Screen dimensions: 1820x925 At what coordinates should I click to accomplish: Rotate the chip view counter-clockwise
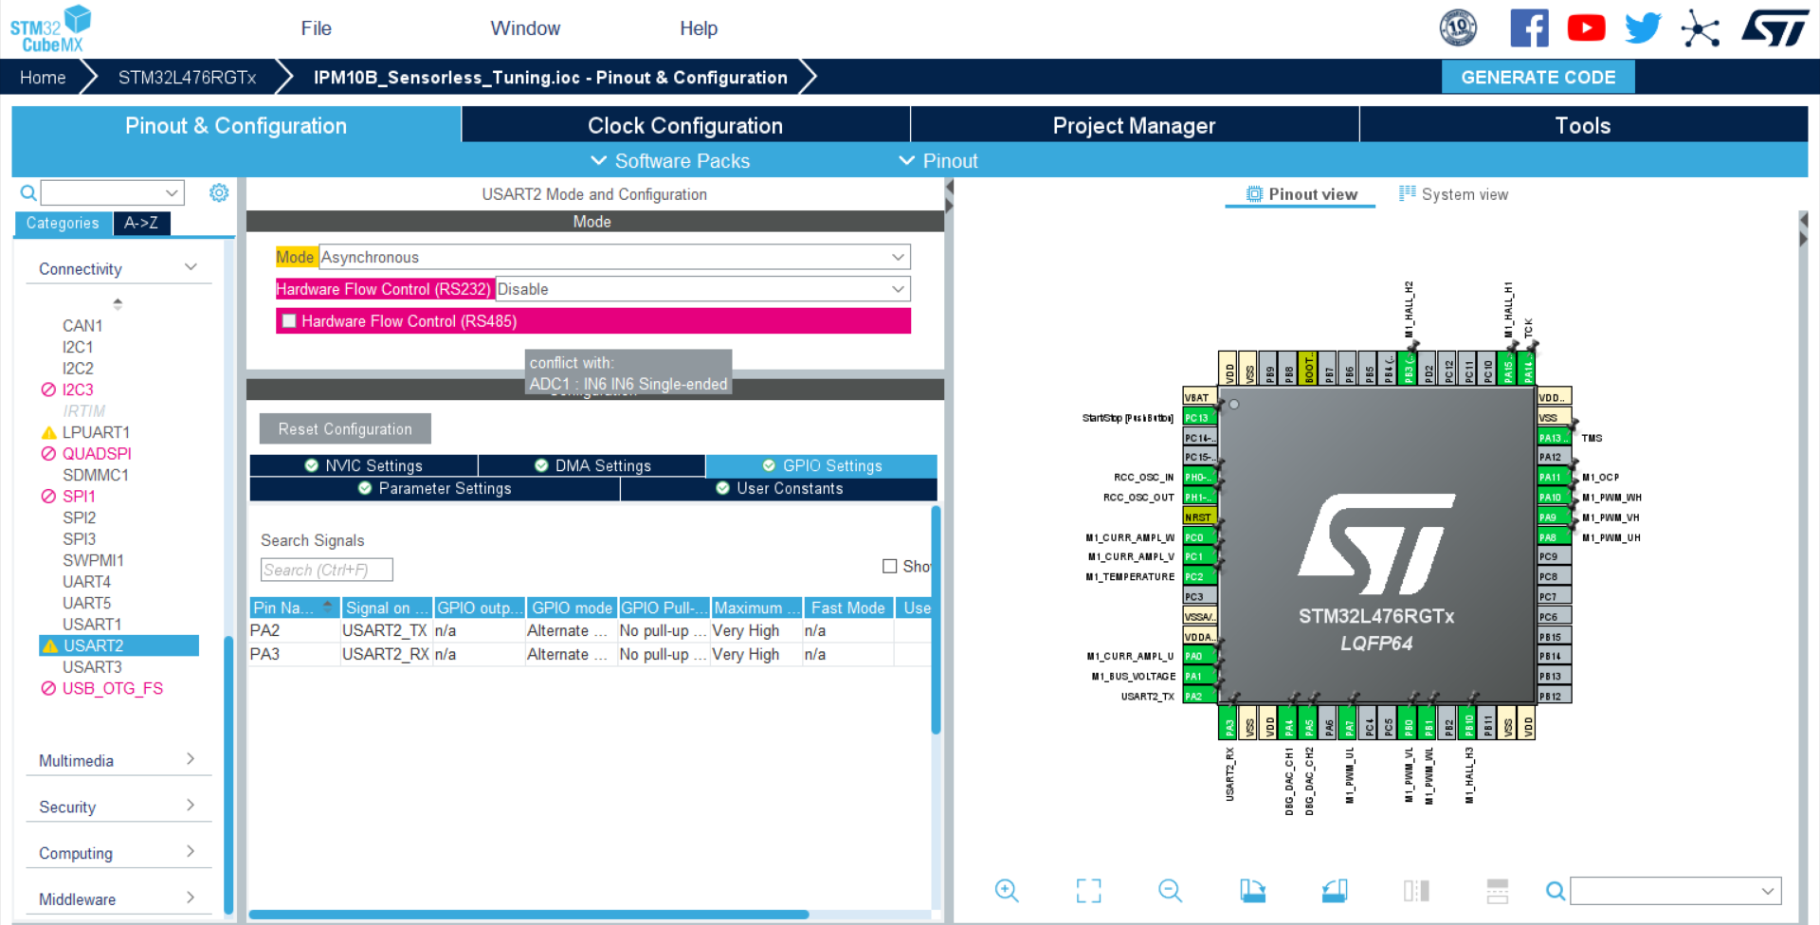click(x=1335, y=891)
